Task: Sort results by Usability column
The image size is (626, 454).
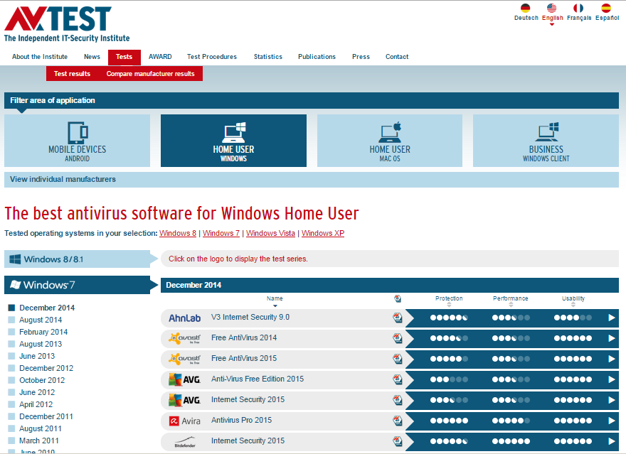Action: point(573,301)
